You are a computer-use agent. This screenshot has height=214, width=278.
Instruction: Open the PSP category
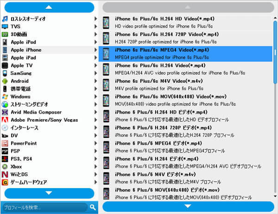point(49,151)
